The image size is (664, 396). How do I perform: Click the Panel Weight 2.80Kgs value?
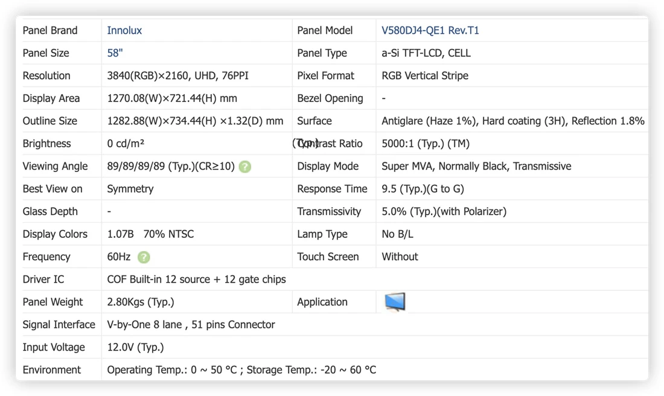coord(141,302)
